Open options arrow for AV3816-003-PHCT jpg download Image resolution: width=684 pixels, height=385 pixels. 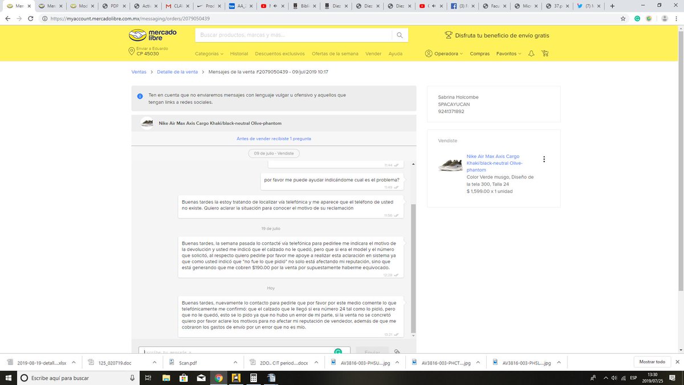tap(478, 362)
